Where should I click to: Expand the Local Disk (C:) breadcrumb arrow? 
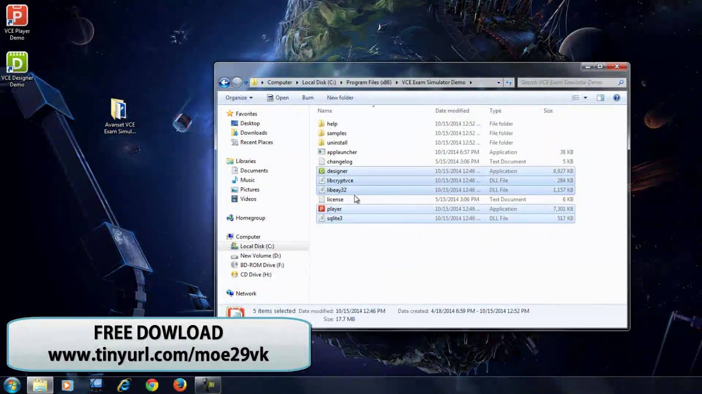[x=341, y=83]
